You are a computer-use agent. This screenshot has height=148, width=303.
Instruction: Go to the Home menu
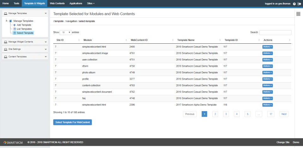pyautogui.click(x=6, y=3)
